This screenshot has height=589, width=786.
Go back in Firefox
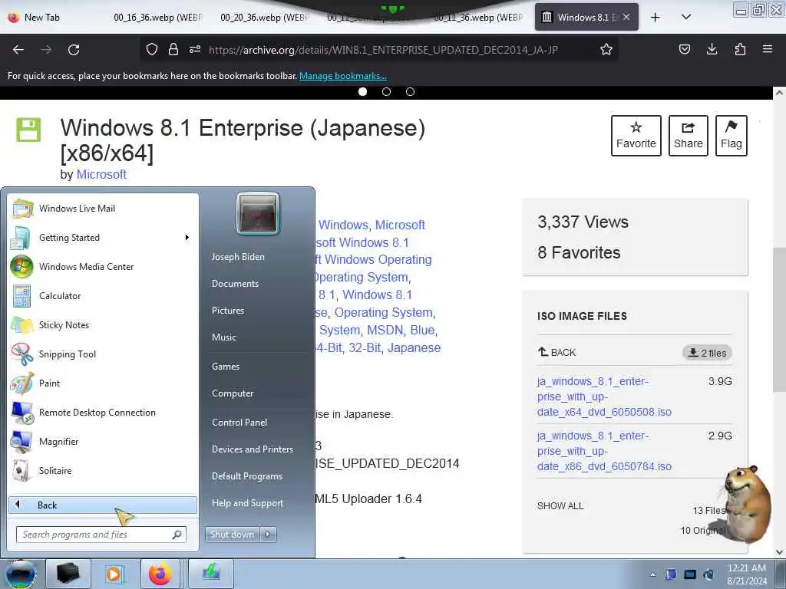coord(18,50)
